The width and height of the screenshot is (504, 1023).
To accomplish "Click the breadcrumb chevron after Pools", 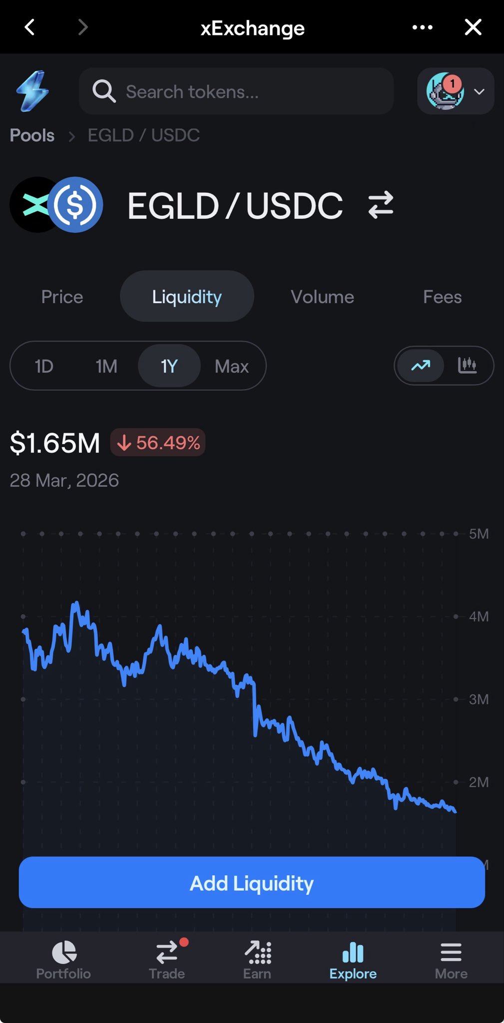I will [71, 136].
